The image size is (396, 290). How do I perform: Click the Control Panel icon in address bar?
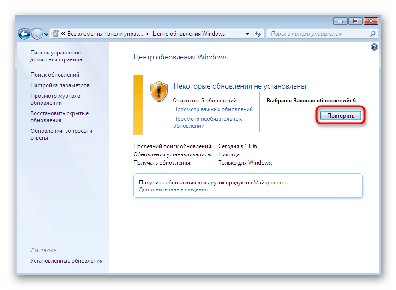[55, 34]
